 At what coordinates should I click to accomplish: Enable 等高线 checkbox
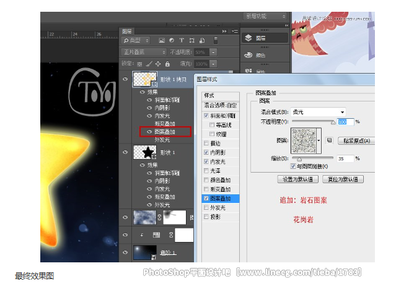[212, 124]
